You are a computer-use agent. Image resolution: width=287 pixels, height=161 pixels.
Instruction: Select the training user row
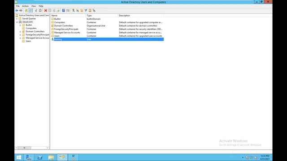[x=107, y=39]
